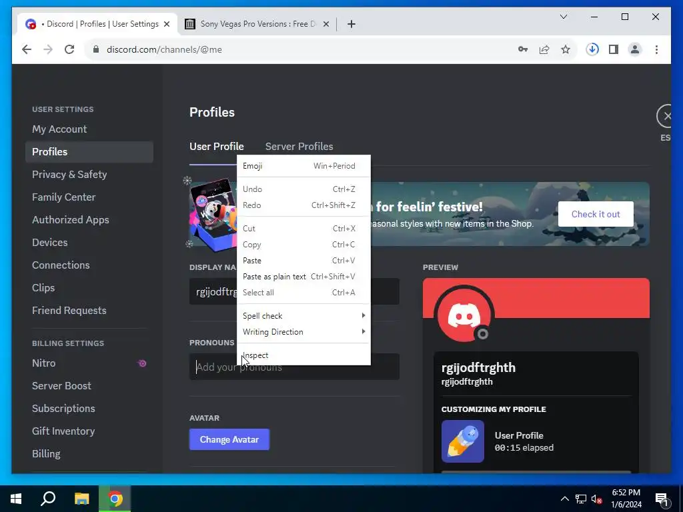Open the downloads icon in toolbar
The width and height of the screenshot is (683, 512).
coord(592,49)
